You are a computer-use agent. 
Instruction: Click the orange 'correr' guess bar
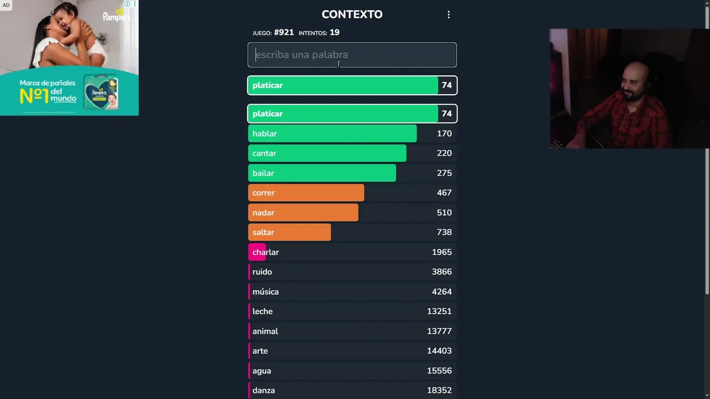click(306, 193)
